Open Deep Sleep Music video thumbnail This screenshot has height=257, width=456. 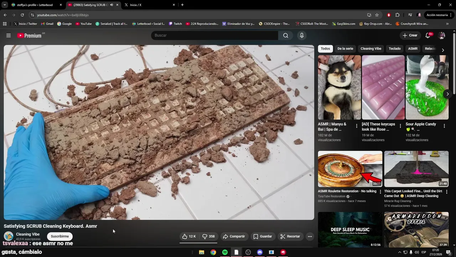point(350,230)
